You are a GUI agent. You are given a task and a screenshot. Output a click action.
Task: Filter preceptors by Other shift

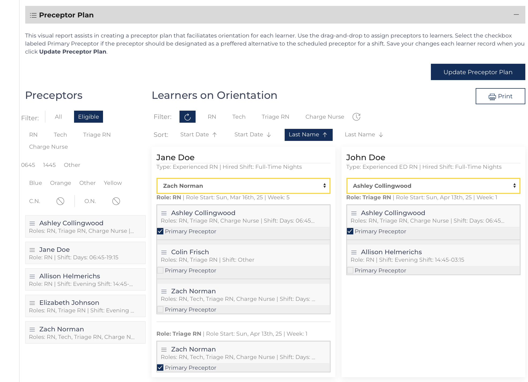72,165
